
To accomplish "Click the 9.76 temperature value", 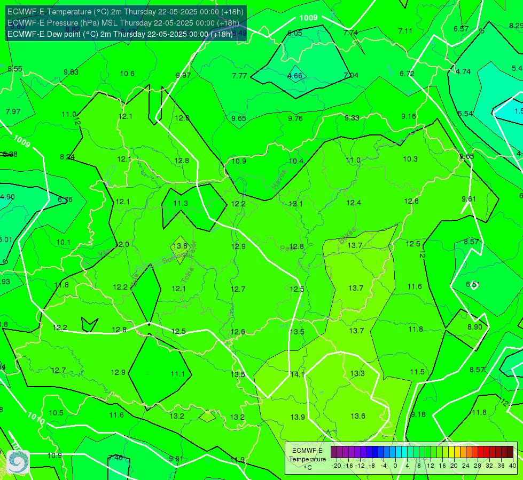I will point(295,118).
